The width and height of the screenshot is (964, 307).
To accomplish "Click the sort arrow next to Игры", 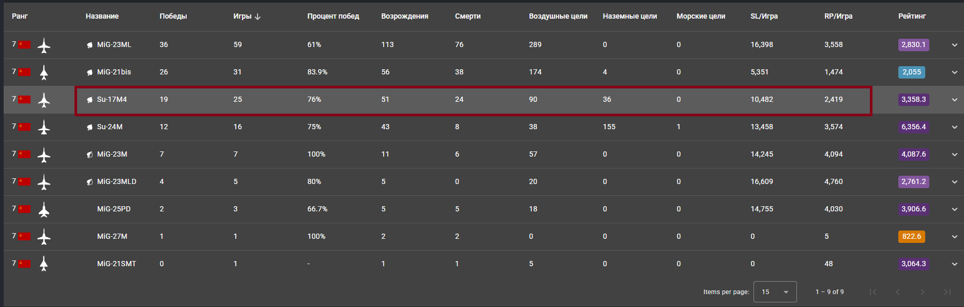I will [x=258, y=17].
